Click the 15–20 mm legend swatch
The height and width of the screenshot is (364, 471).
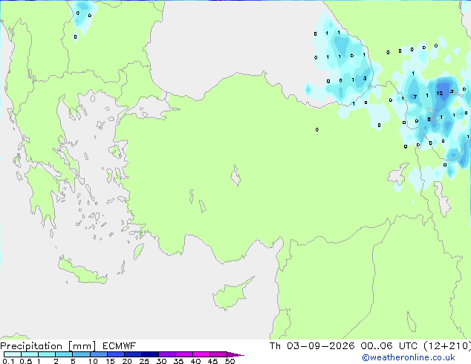coord(116,354)
